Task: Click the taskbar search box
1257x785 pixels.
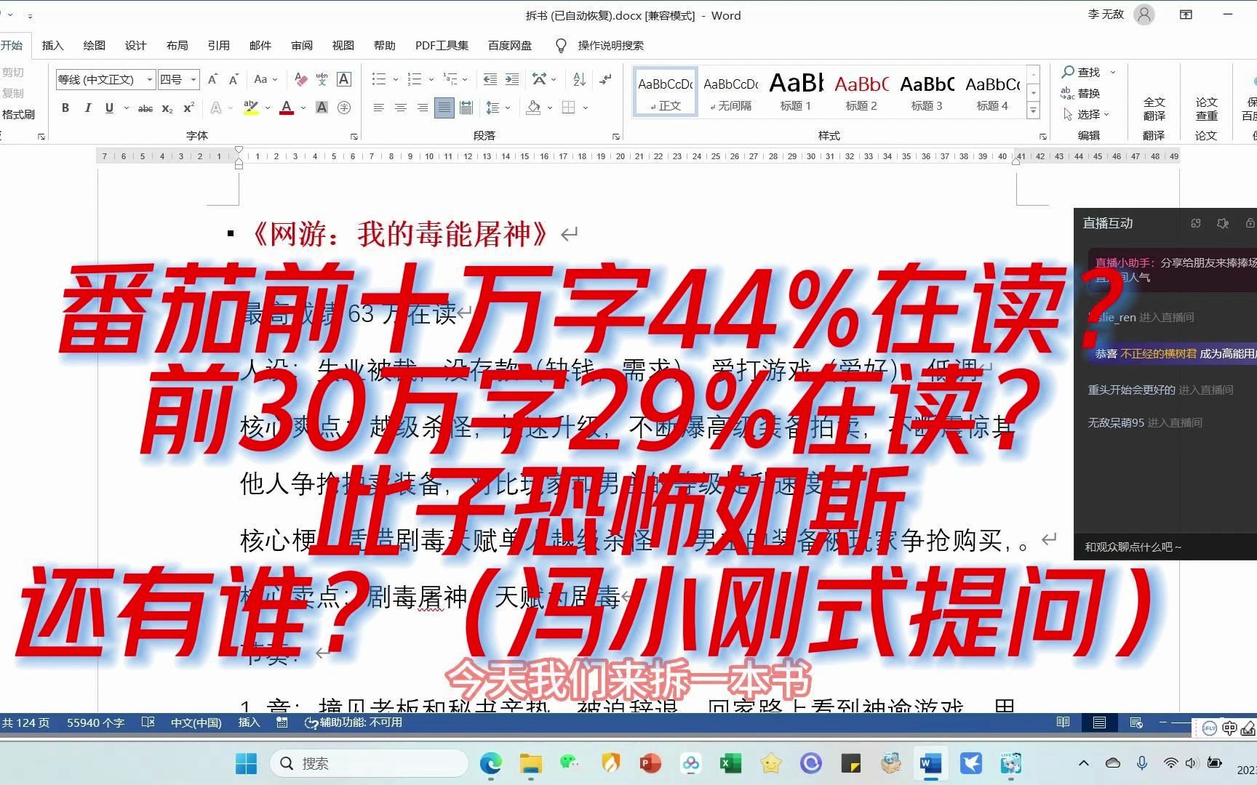Action: click(x=369, y=763)
